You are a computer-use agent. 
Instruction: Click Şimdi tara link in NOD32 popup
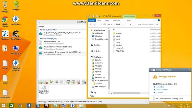[x=160, y=87]
